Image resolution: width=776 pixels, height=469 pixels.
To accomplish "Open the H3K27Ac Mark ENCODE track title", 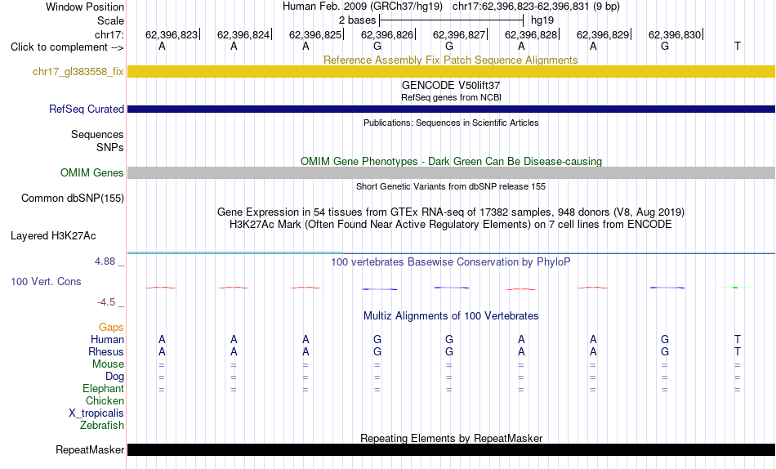I will click(451, 225).
